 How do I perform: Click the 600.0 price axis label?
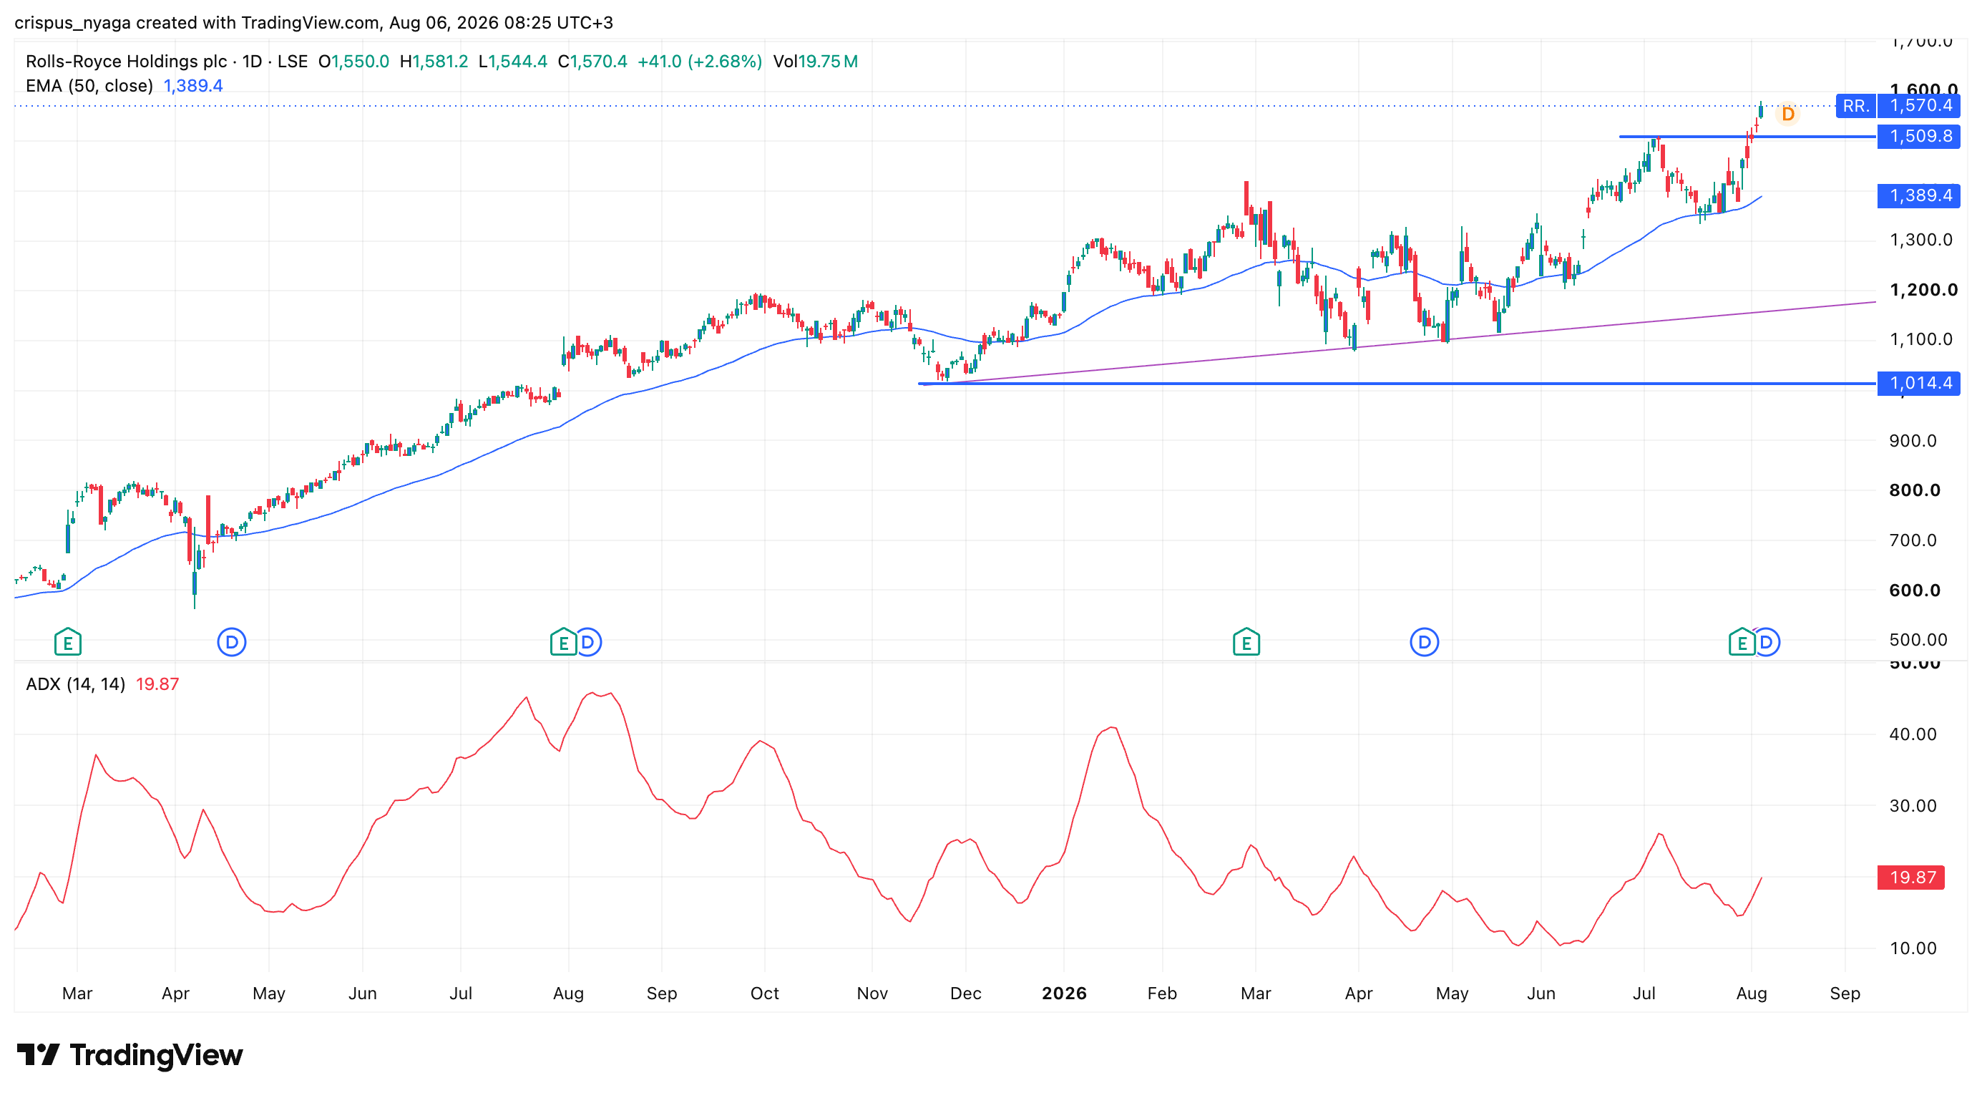pos(1914,591)
